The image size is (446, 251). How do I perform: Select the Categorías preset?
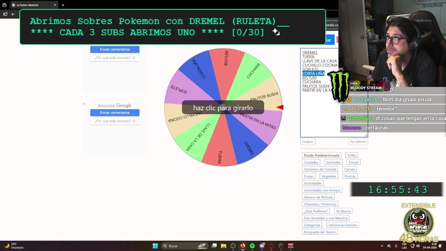(x=312, y=225)
